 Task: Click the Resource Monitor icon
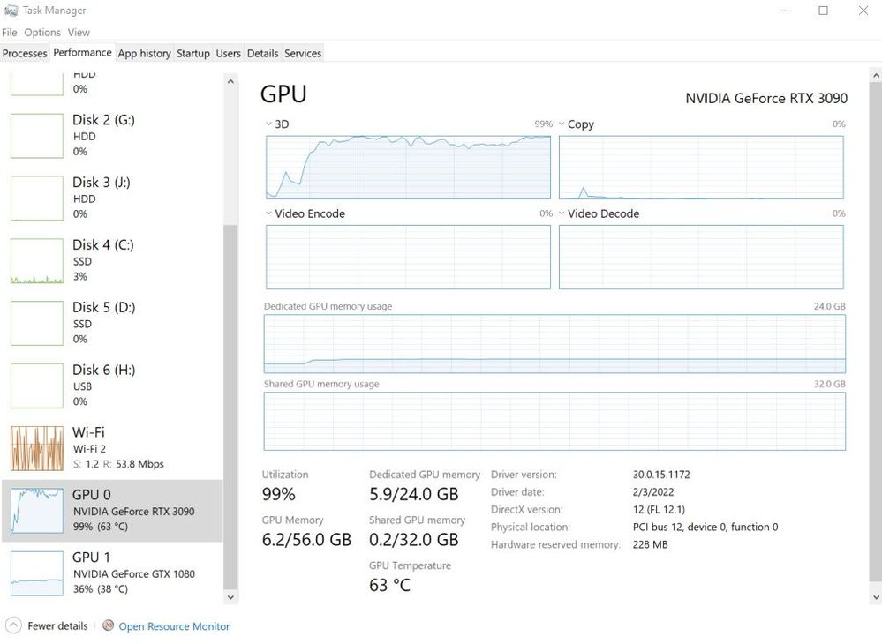point(109,625)
